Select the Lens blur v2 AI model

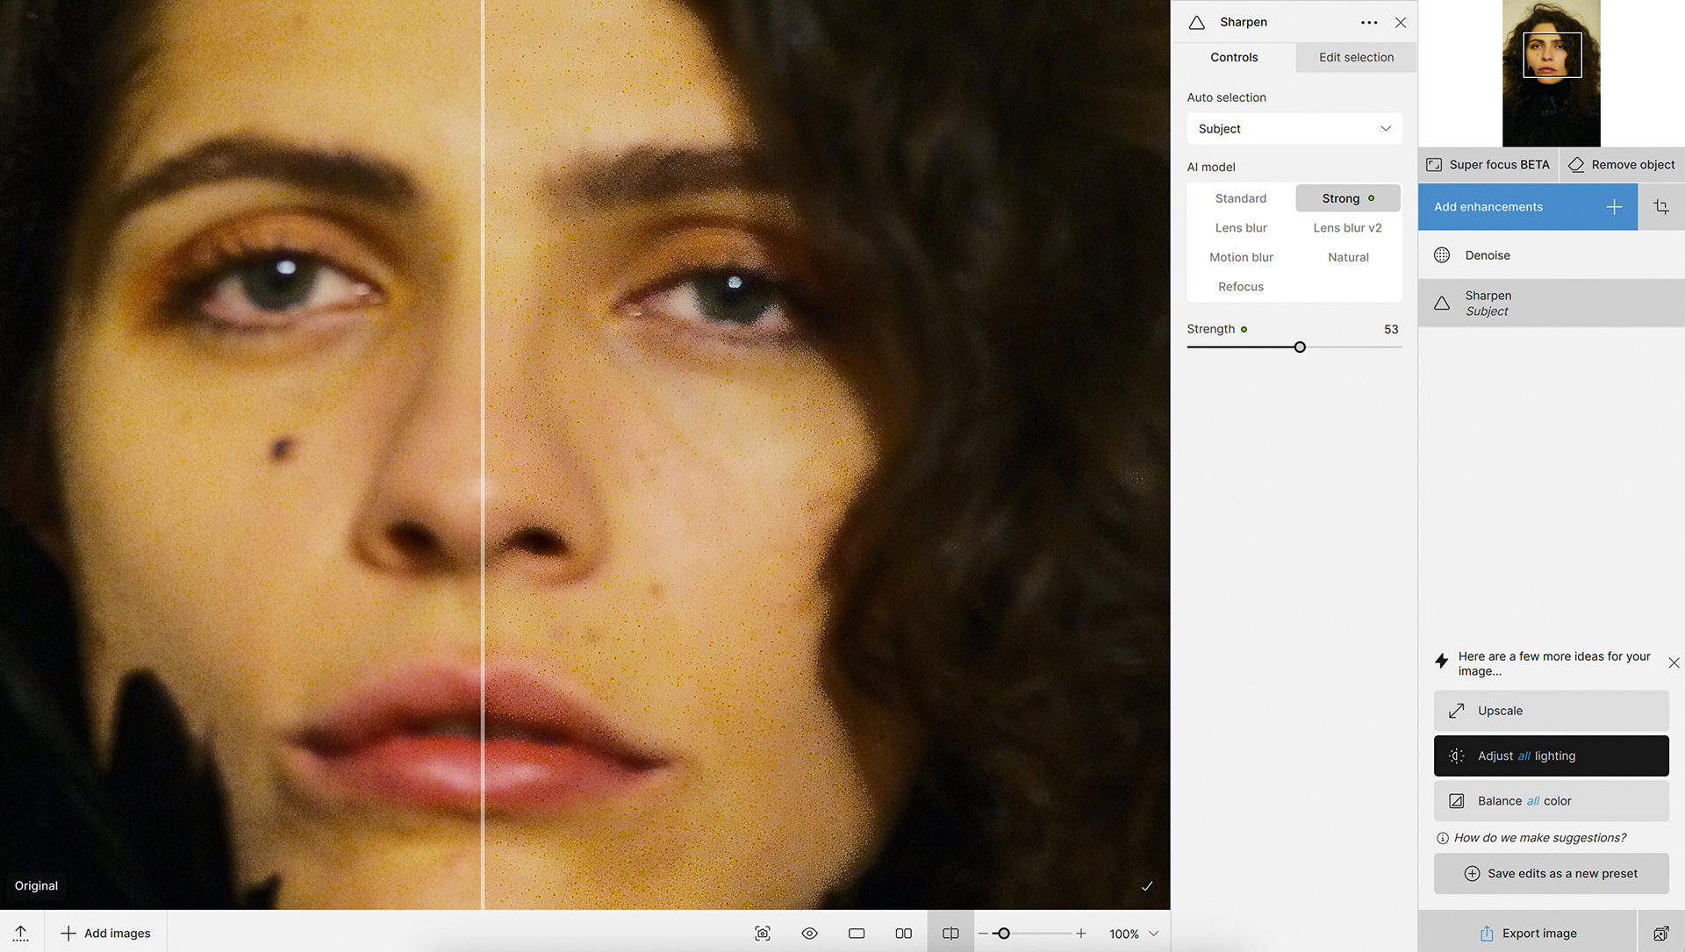[x=1347, y=228]
